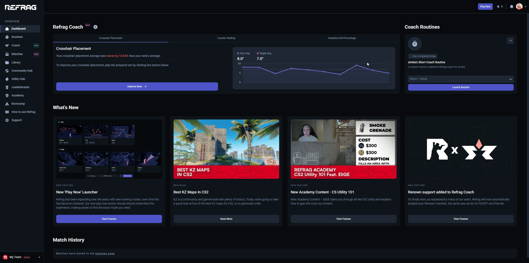Click the Library folder icon
Viewport: 529px width, 263px height.
(7, 63)
